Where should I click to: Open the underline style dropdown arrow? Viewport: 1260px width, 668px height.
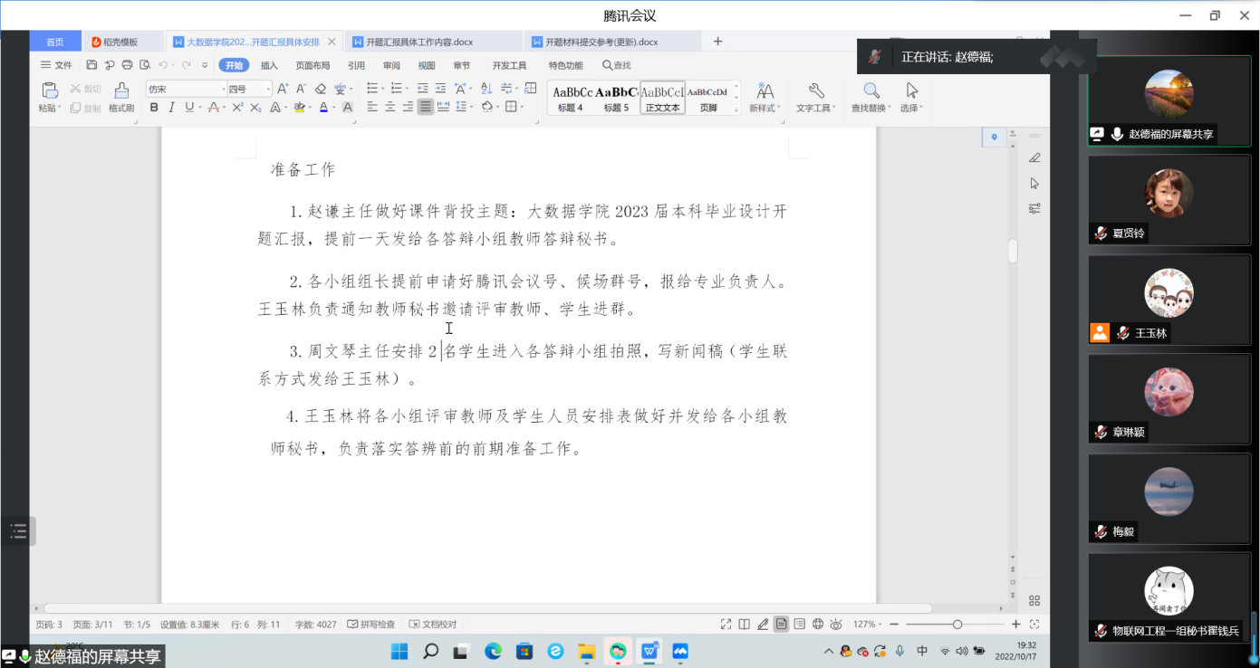coord(199,107)
